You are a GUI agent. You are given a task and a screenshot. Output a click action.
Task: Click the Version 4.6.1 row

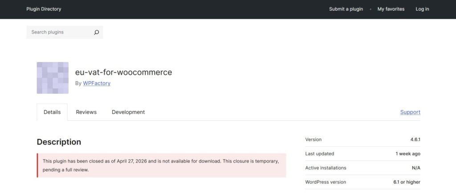click(x=362, y=140)
